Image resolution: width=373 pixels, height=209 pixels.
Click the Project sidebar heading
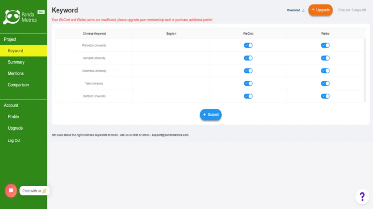[10, 39]
